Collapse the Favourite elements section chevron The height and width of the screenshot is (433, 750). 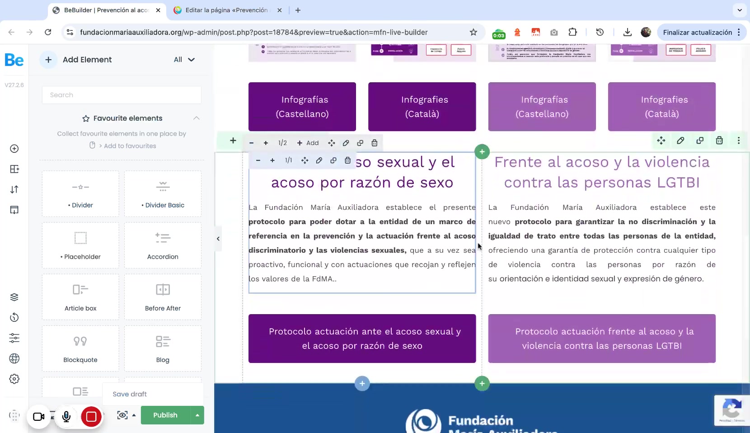click(196, 118)
